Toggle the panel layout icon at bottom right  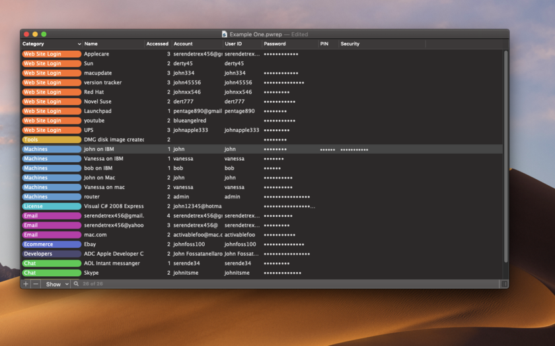point(504,284)
